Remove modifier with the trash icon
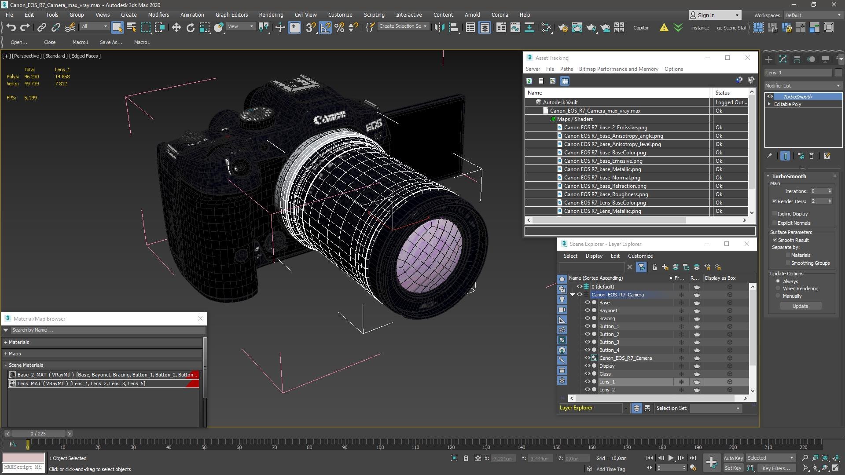The height and width of the screenshot is (475, 845). (x=812, y=156)
